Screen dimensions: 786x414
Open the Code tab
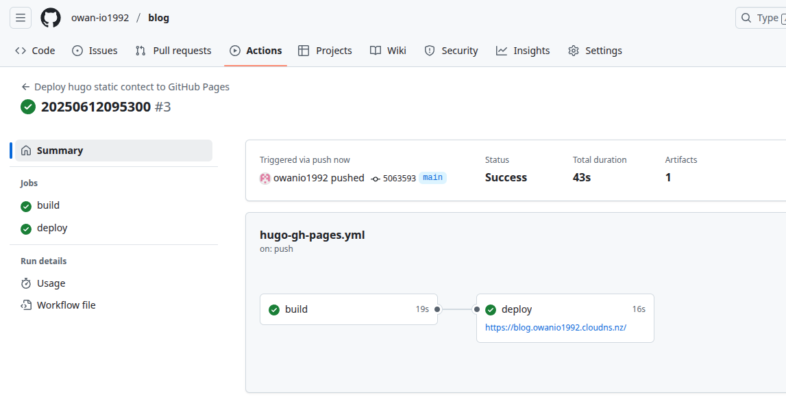click(x=36, y=51)
